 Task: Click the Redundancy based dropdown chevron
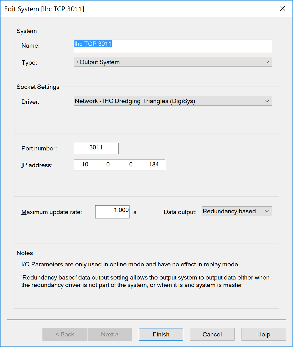coord(267,211)
